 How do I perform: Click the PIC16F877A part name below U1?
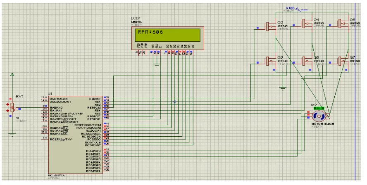click(56, 176)
